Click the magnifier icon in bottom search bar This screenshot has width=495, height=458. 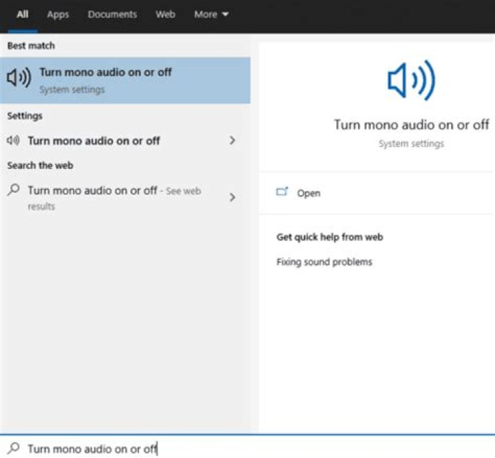(x=14, y=448)
